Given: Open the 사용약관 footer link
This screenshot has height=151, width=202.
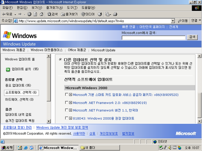Looking at the screenshot, I should (79, 134).
